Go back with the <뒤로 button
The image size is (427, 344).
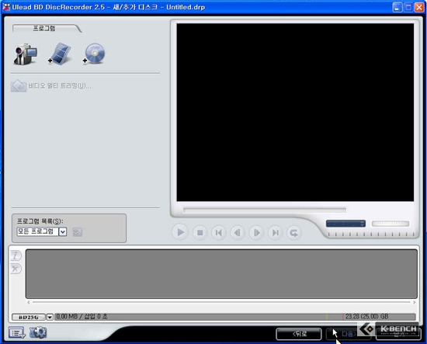[x=299, y=334]
